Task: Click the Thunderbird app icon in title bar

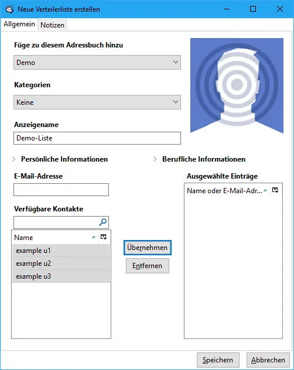Action: (10, 9)
